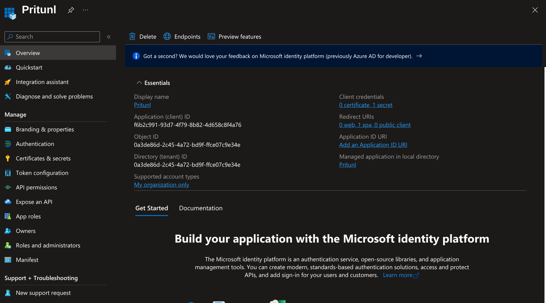Screen dimensions: 546x303
Task: Open the more options ellipsis menu
Action: coord(85,10)
